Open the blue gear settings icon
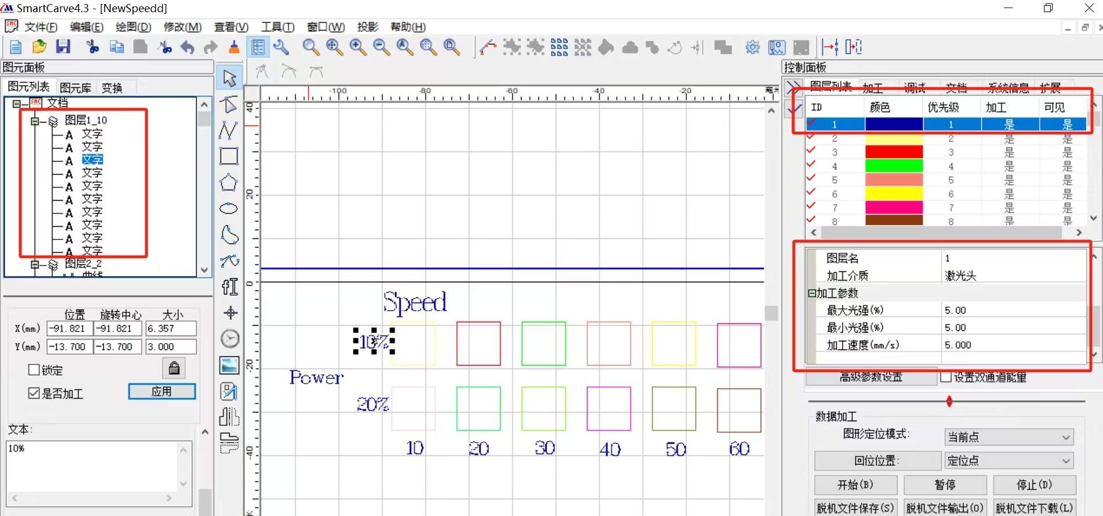This screenshot has width=1103, height=516. pyautogui.click(x=752, y=47)
